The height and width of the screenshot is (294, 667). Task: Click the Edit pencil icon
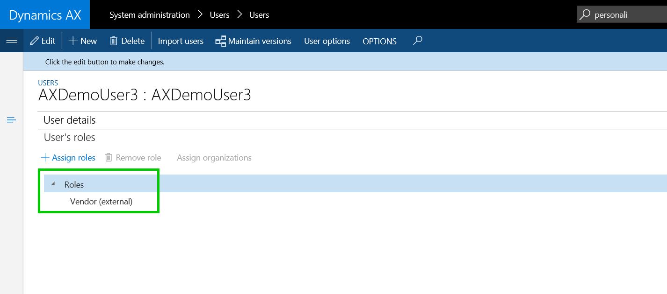[x=34, y=41]
